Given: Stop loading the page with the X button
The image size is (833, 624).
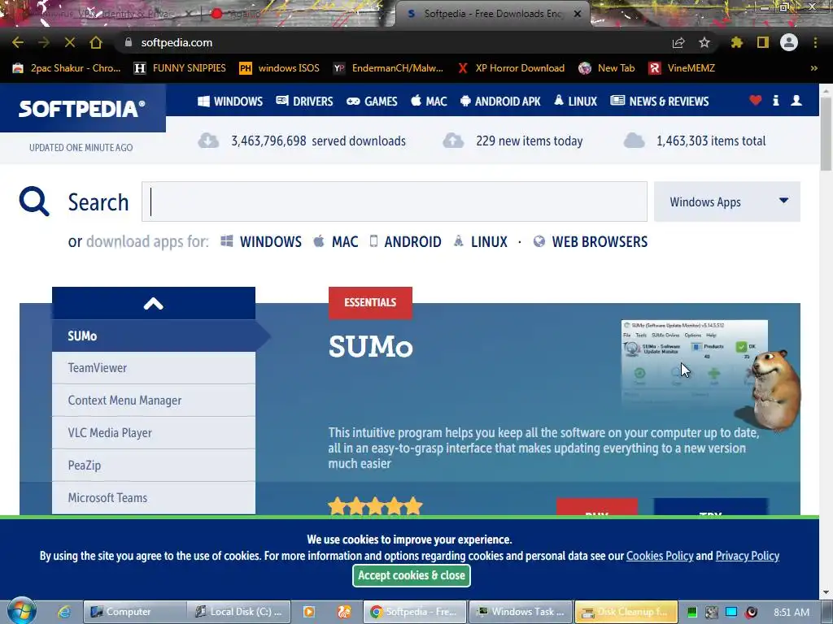Looking at the screenshot, I should [x=70, y=42].
